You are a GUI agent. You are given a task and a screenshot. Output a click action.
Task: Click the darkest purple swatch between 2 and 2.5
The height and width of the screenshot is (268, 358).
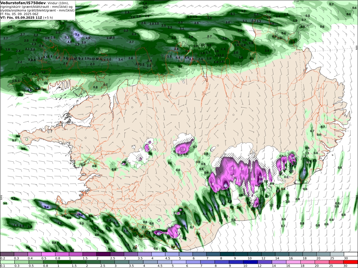tap(103, 254)
